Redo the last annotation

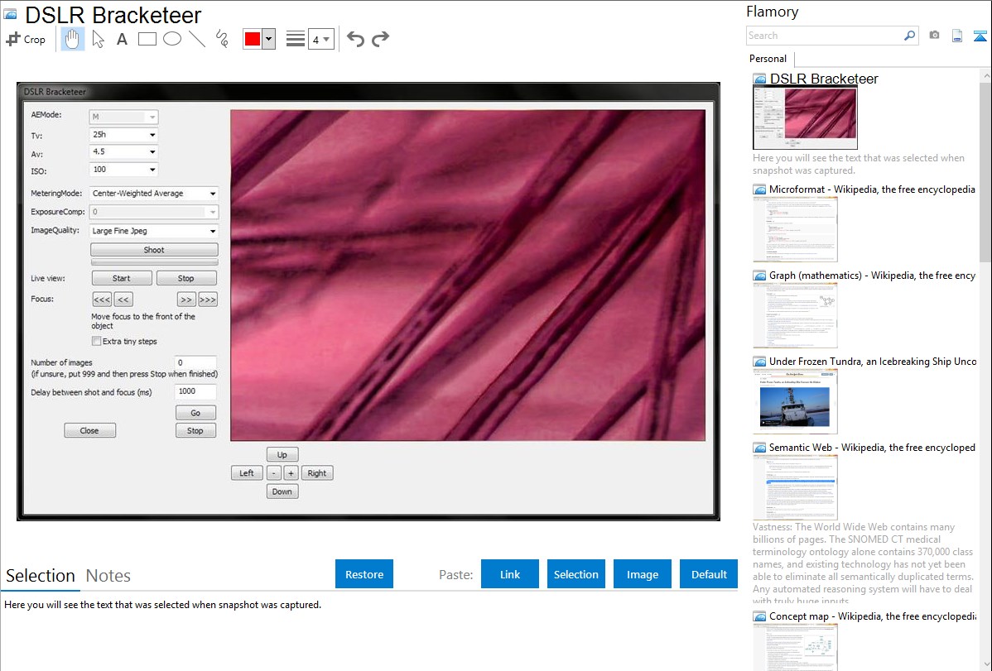380,39
